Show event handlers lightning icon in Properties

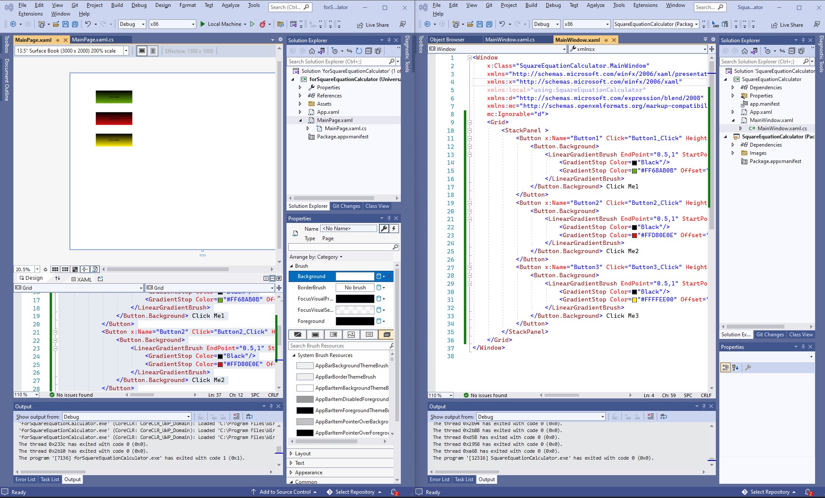pos(394,229)
